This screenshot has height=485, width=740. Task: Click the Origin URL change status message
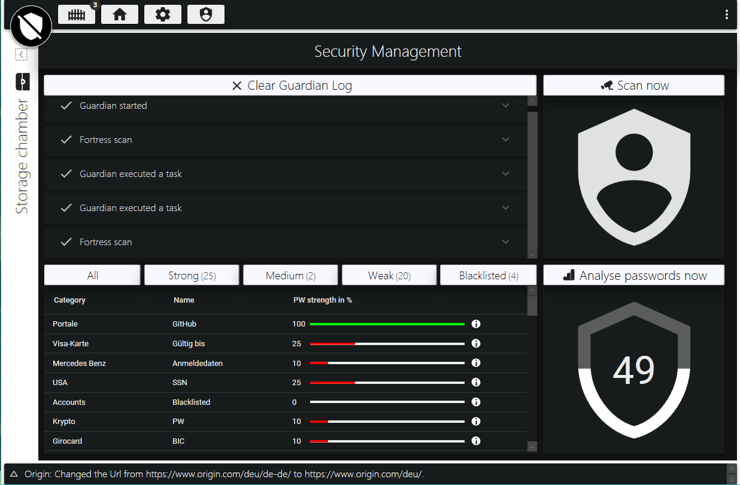click(x=225, y=474)
